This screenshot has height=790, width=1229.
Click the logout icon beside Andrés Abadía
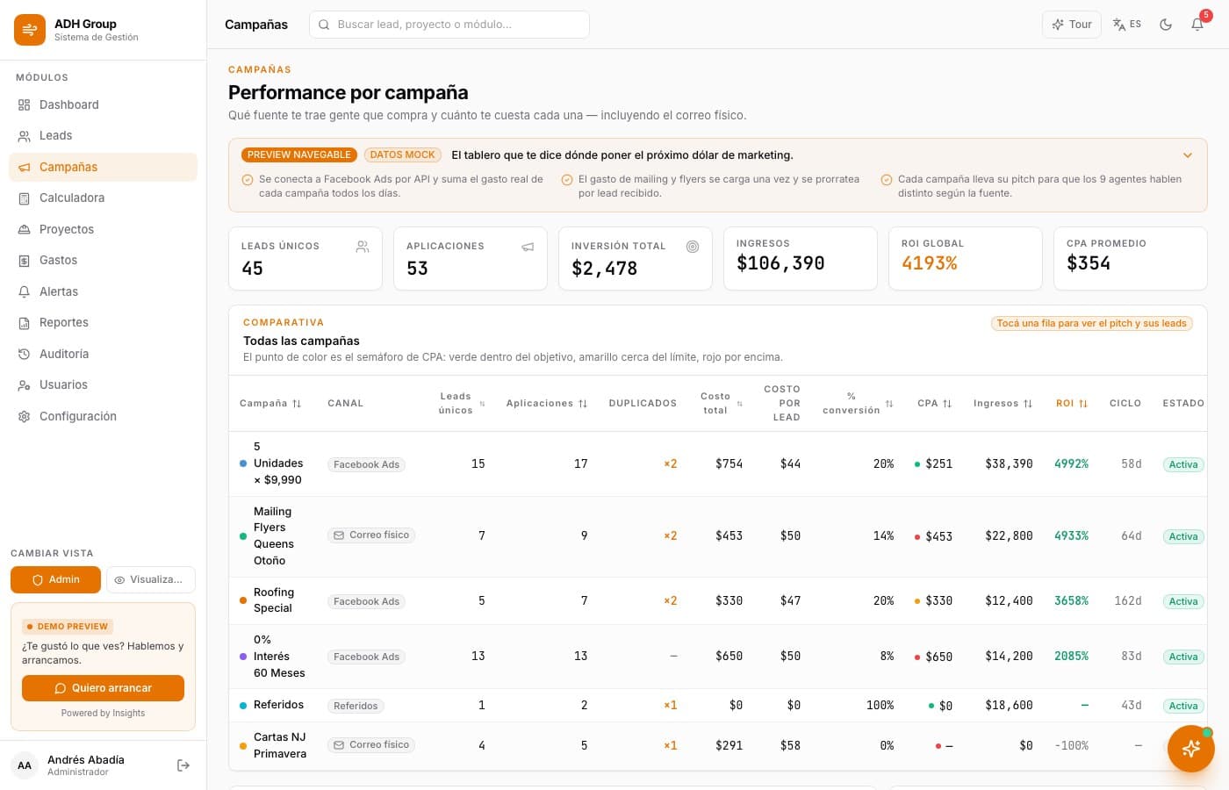tap(183, 765)
